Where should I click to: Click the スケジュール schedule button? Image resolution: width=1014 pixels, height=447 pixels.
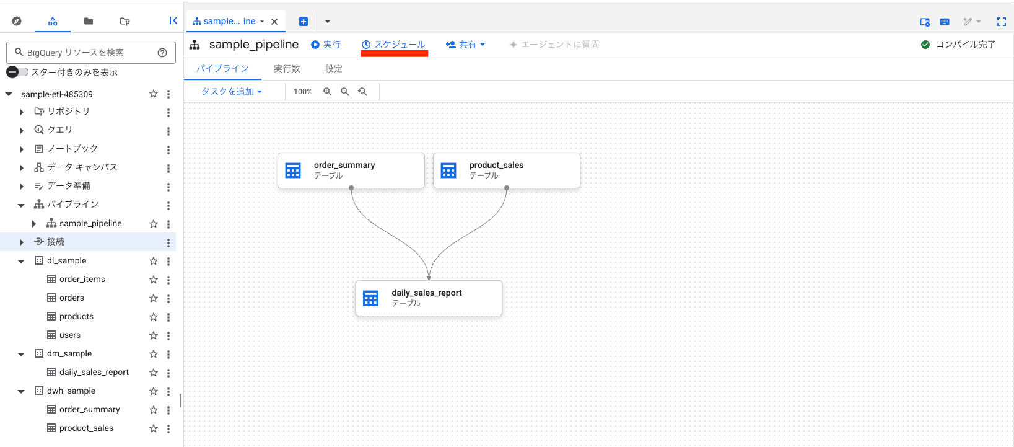click(394, 45)
